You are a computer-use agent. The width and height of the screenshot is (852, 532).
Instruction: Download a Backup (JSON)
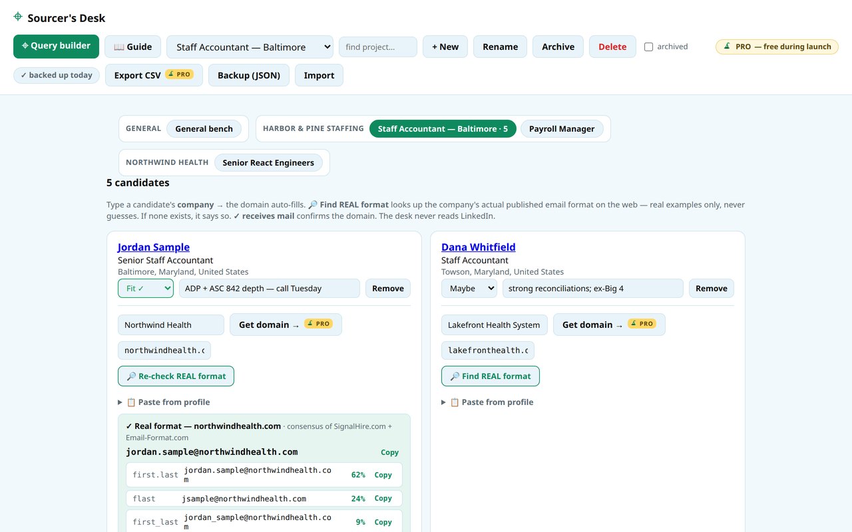pyautogui.click(x=249, y=75)
